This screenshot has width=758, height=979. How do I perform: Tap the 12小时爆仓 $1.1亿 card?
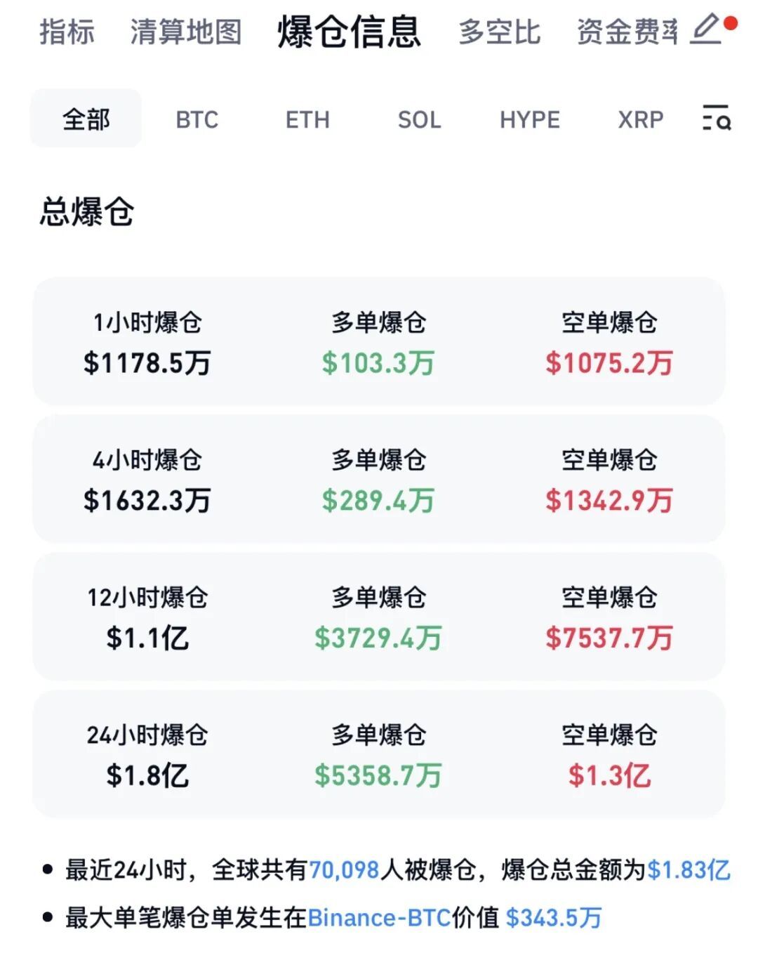pyautogui.click(x=378, y=617)
